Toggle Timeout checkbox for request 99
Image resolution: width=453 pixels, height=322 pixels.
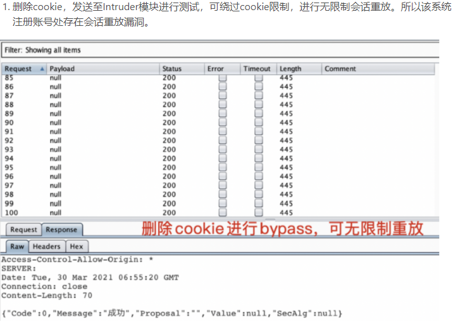pyautogui.click(x=259, y=203)
